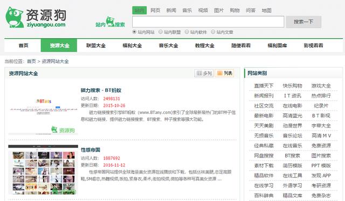Image resolution: width=345 pixels, height=201 pixels.
Task: Open the 素材下载 category
Action: tap(264, 166)
